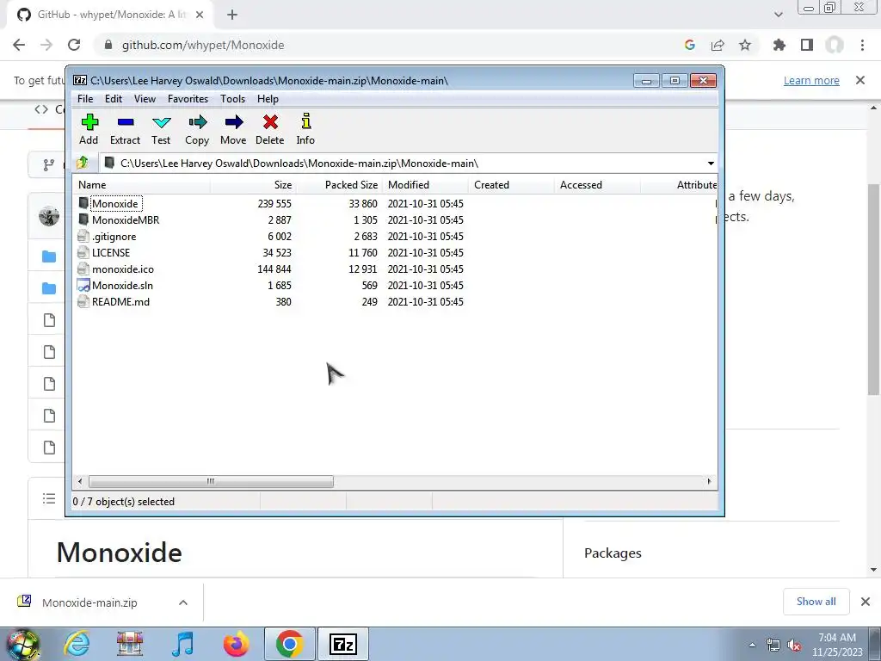Sort by the Size column header
The width and height of the screenshot is (881, 661).
point(254,185)
